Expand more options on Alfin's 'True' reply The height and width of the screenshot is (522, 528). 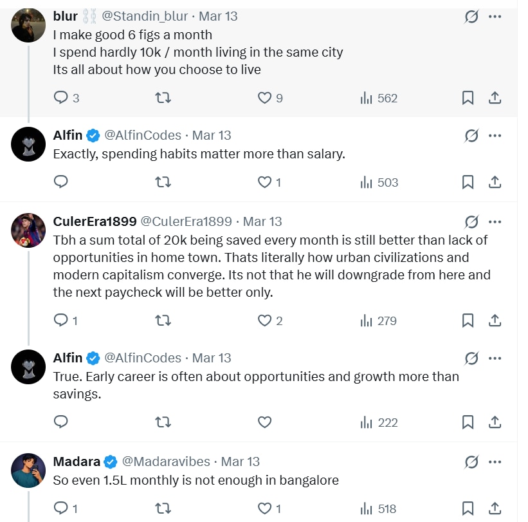click(495, 358)
